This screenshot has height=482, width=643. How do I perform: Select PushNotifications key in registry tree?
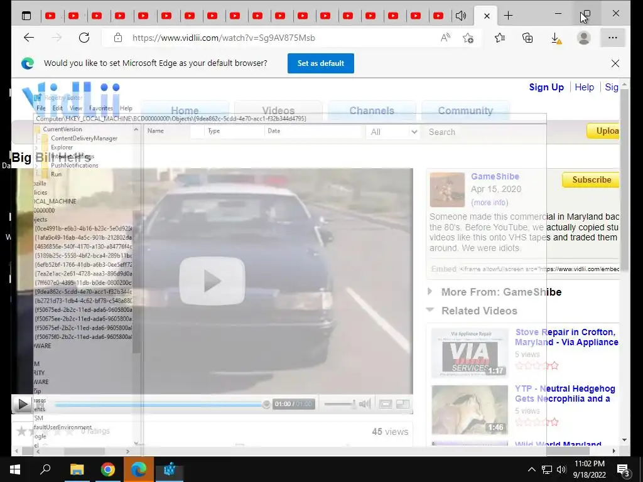tap(75, 166)
